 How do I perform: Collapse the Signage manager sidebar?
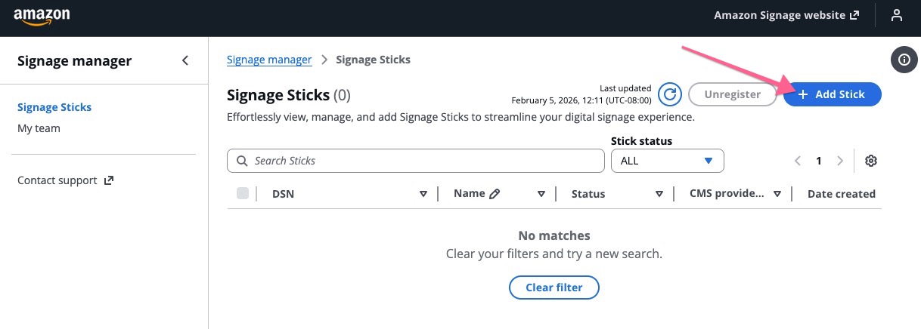pos(185,60)
